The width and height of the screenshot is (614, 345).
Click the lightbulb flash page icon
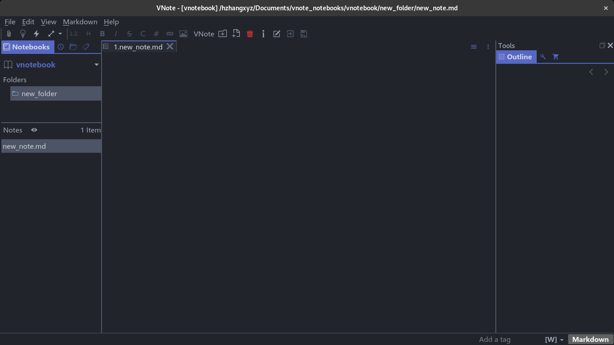click(x=23, y=34)
